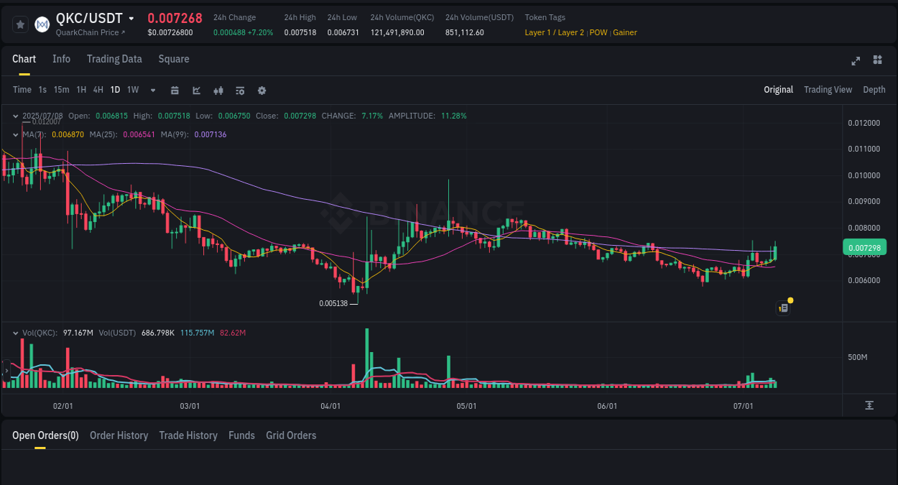Open the candlestick chart style options
The height and width of the screenshot is (485, 898).
pyautogui.click(x=218, y=90)
